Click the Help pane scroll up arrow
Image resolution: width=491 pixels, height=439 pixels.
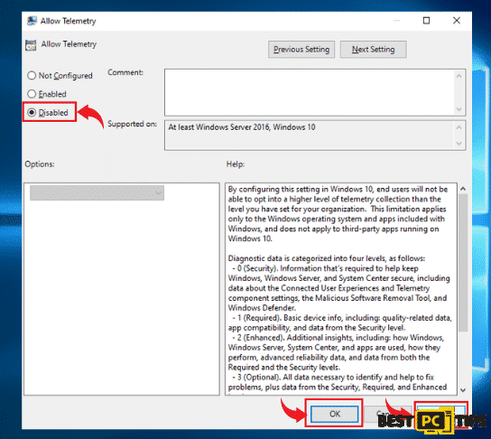coord(463,189)
